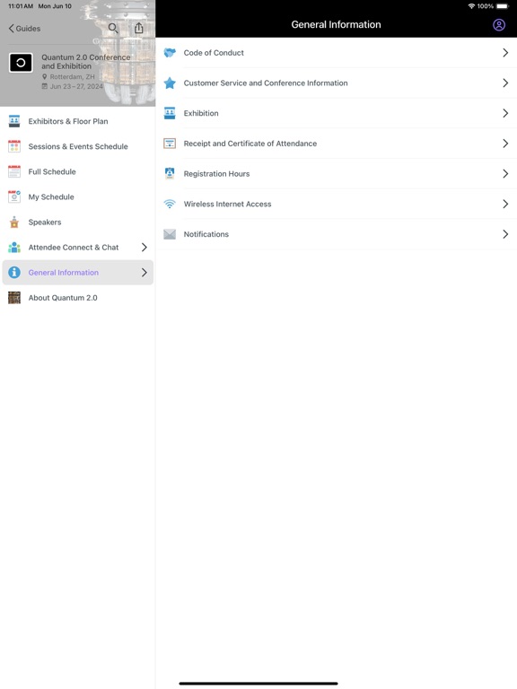The image size is (517, 689).
Task: Select the Exhibition text label
Action: [201, 113]
